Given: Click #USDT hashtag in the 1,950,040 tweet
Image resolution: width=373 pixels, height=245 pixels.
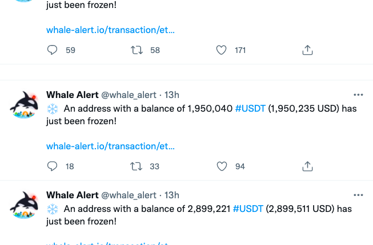Looking at the screenshot, I should click(x=250, y=108).
